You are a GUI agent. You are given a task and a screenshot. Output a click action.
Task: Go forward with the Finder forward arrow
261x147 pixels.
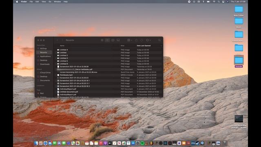point(62,40)
